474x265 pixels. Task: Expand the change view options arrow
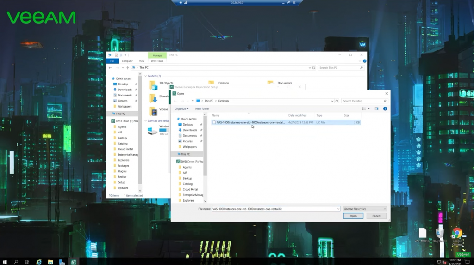tap(369, 109)
